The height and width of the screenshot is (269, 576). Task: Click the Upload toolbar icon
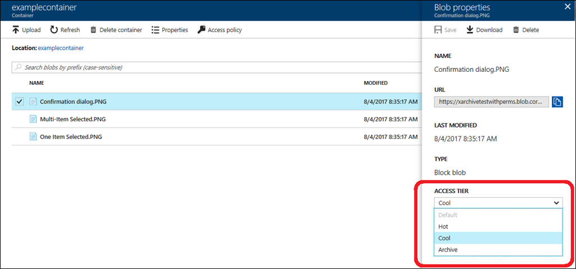point(16,30)
